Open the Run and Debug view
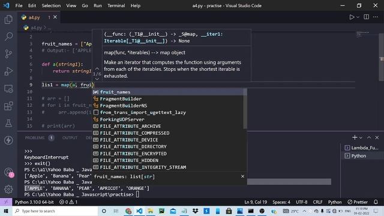384x216 pixels. click(x=8, y=71)
